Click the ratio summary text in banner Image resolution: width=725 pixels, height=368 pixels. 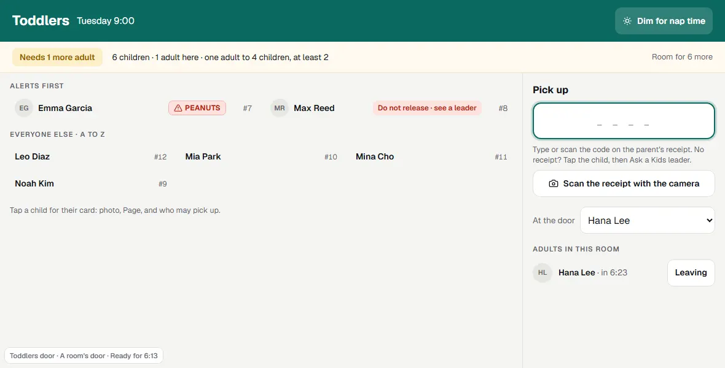click(220, 57)
